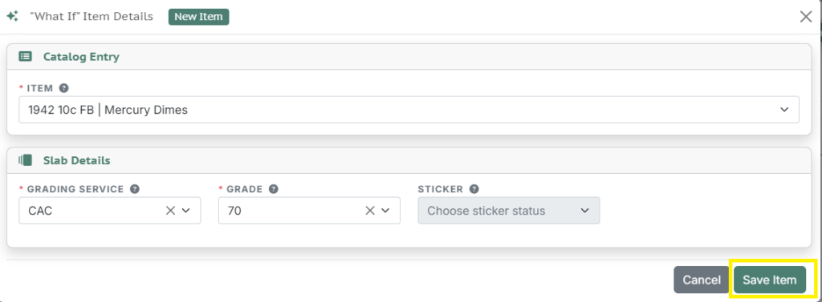Clear the CAC grading service selection

tap(170, 211)
